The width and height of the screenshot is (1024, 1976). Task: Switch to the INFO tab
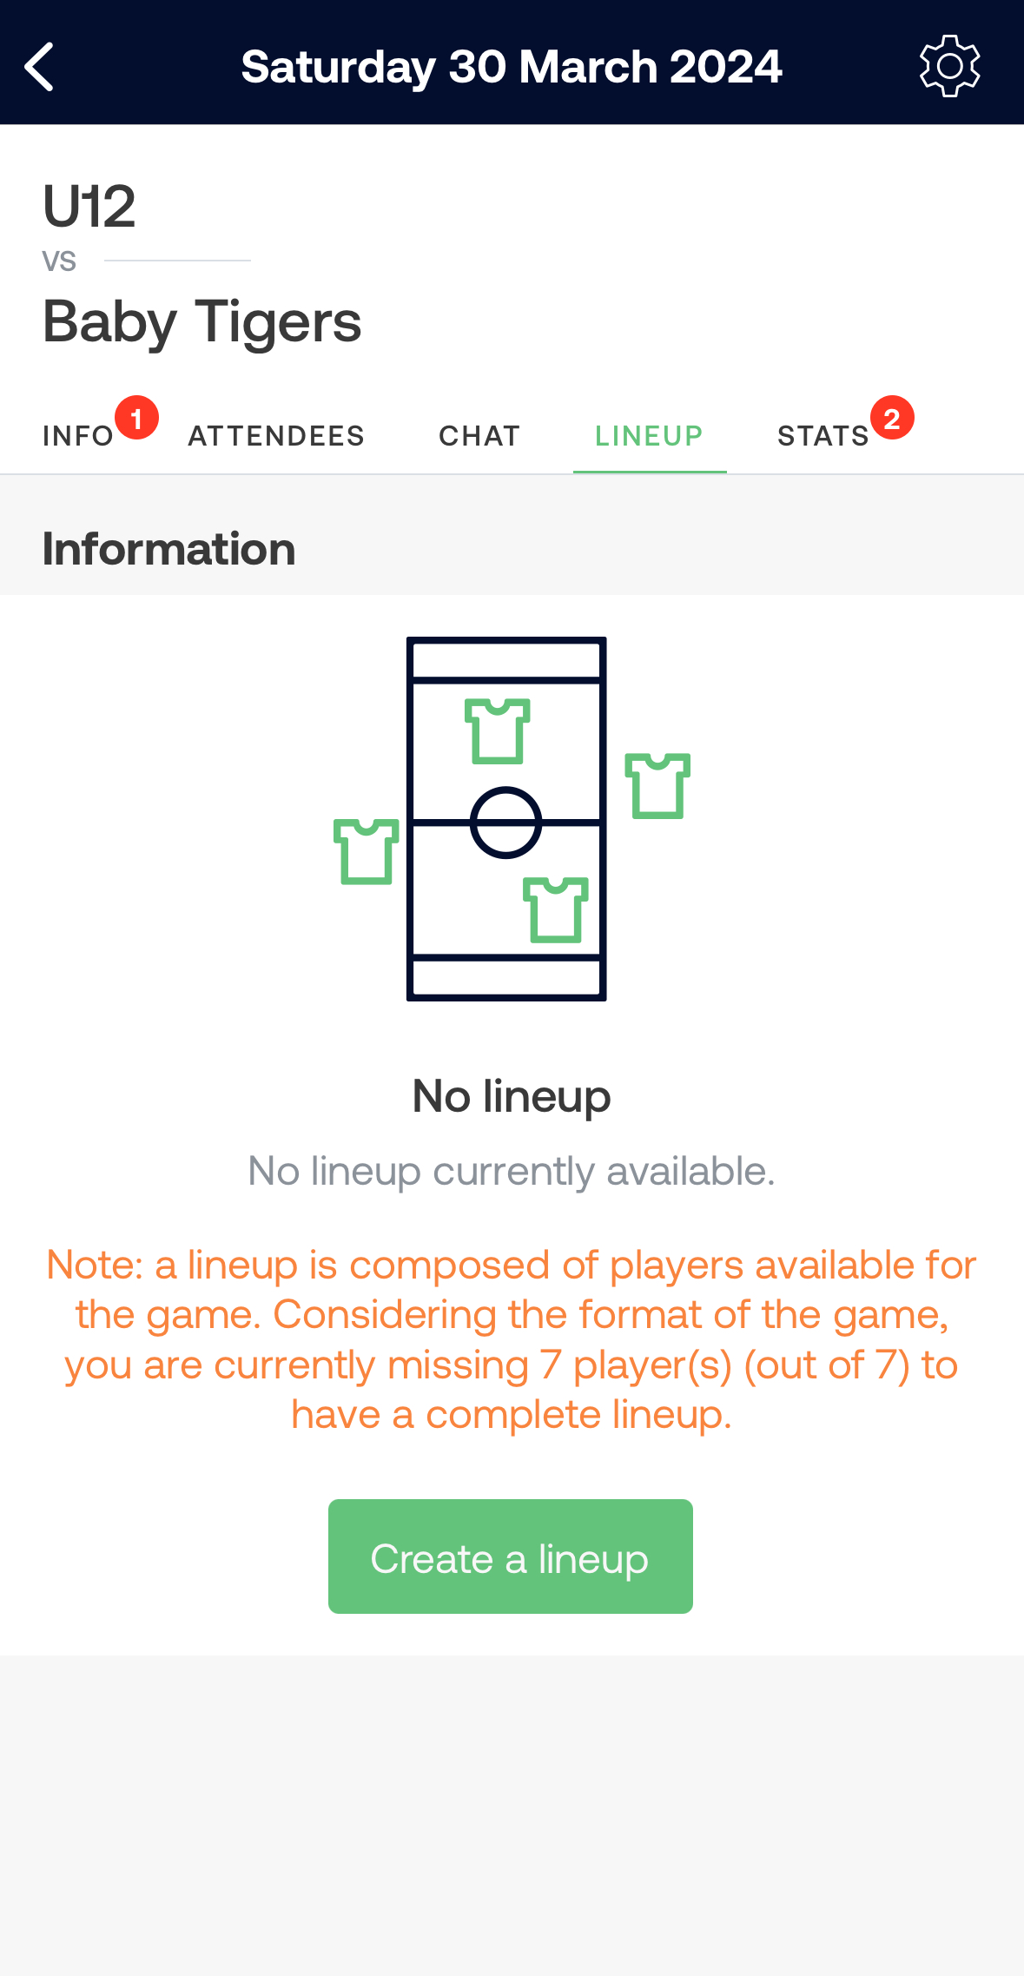(x=78, y=436)
